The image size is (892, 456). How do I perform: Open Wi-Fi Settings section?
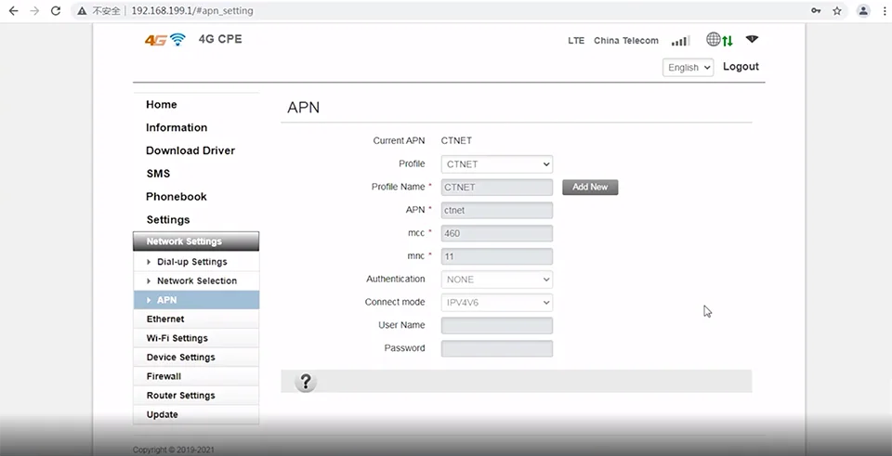tap(177, 338)
